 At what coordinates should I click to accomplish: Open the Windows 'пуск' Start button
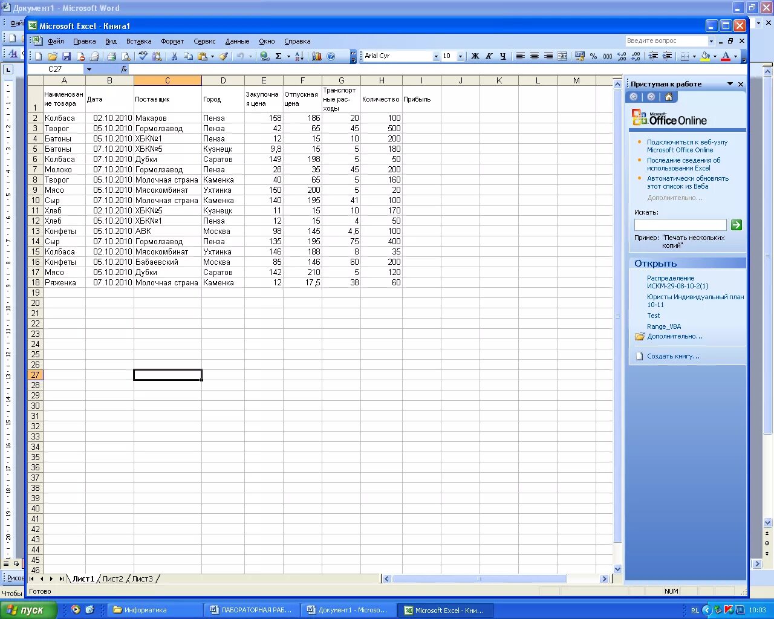coord(28,610)
